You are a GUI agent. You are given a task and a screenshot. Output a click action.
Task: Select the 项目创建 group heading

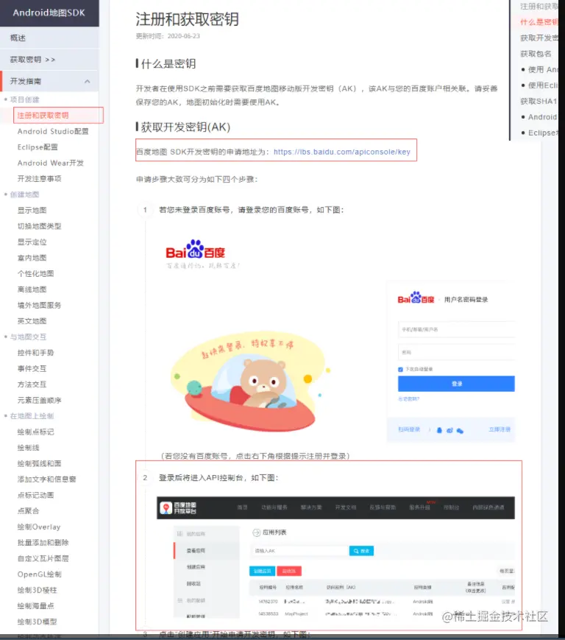pyautogui.click(x=24, y=99)
